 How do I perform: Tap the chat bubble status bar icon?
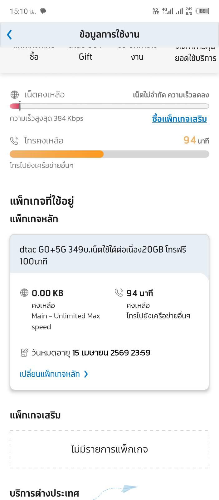[x=43, y=11]
